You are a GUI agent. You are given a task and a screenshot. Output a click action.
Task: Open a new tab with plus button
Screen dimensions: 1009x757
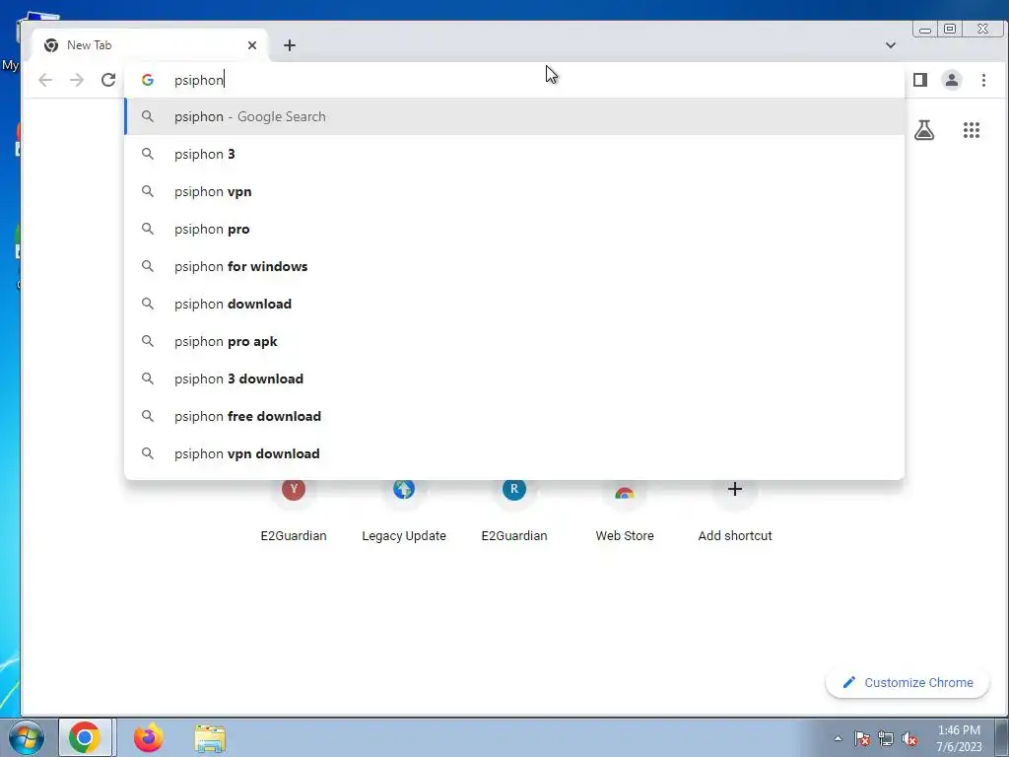click(290, 45)
